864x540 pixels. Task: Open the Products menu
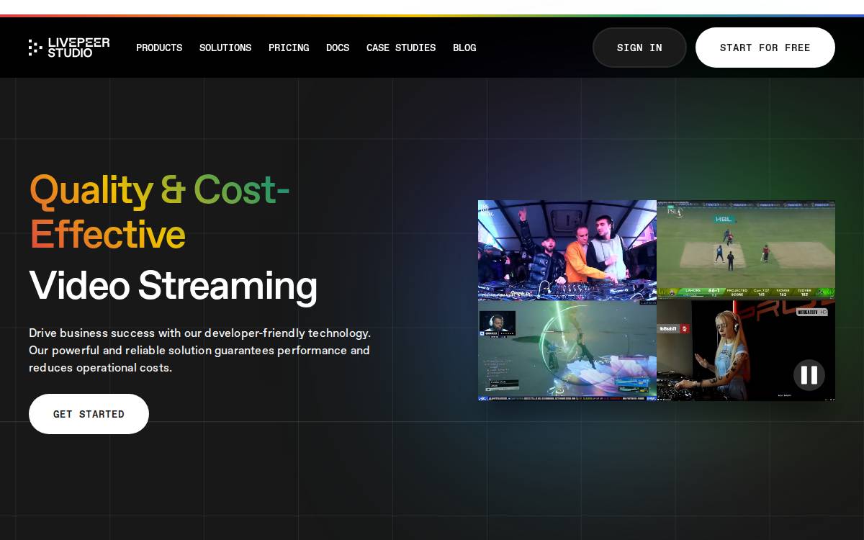(159, 48)
